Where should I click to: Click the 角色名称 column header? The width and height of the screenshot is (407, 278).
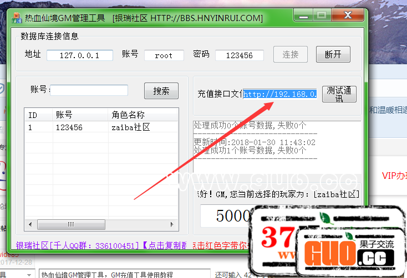tap(141, 115)
